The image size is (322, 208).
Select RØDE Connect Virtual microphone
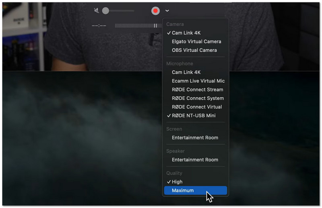[x=196, y=107]
